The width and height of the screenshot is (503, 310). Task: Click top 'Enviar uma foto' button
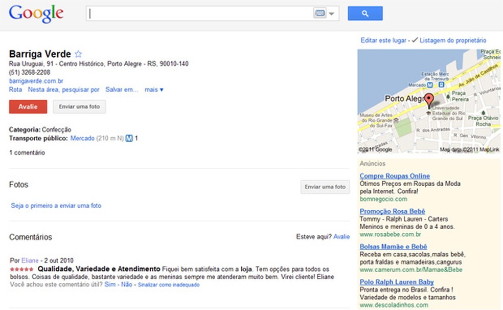tap(79, 106)
